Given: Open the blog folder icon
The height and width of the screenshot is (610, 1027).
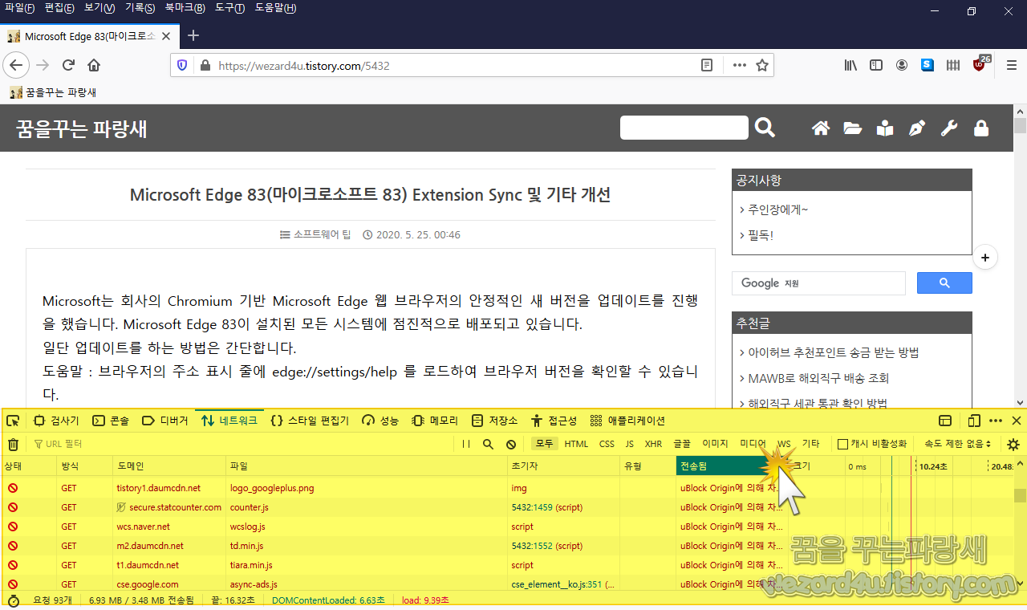Looking at the screenshot, I should (853, 128).
